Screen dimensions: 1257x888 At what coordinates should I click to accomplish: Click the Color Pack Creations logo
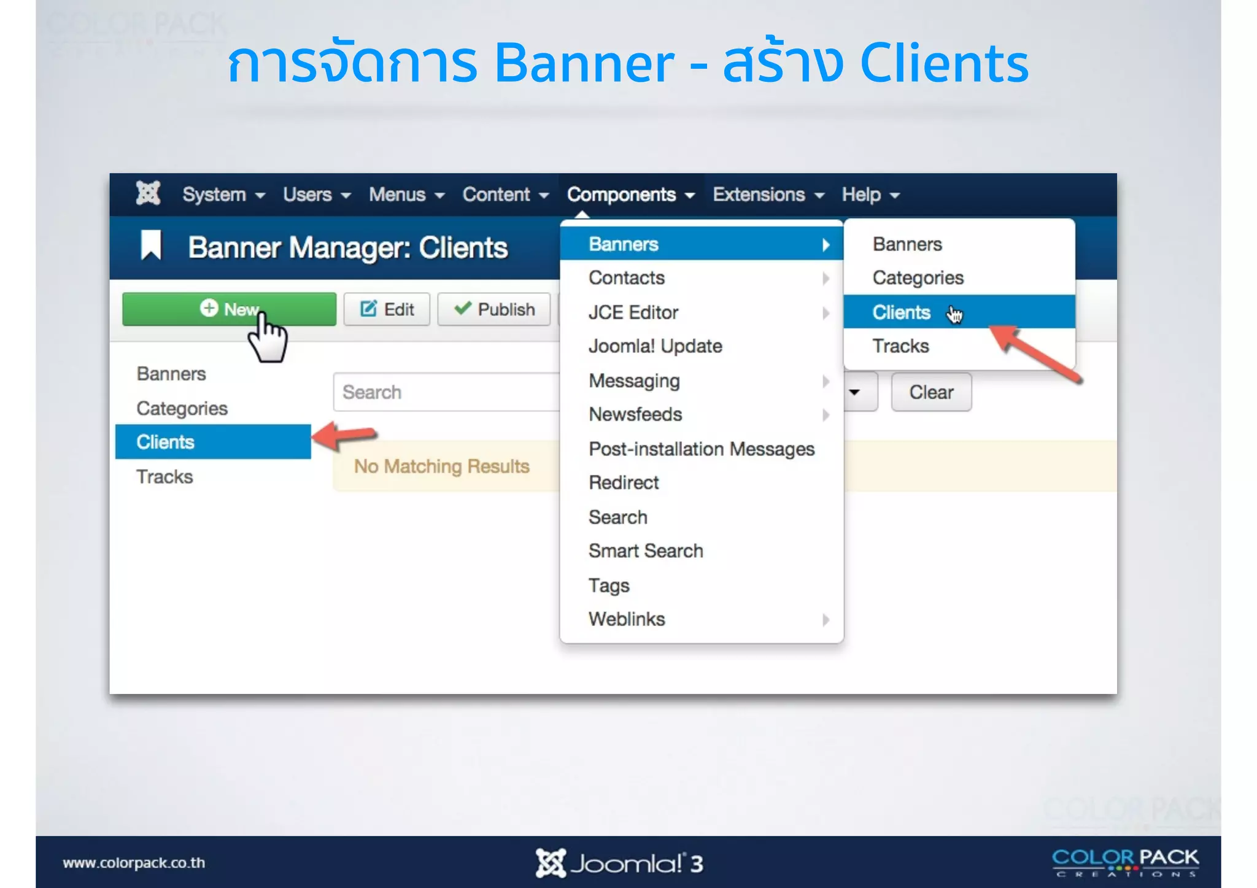[x=1126, y=862]
